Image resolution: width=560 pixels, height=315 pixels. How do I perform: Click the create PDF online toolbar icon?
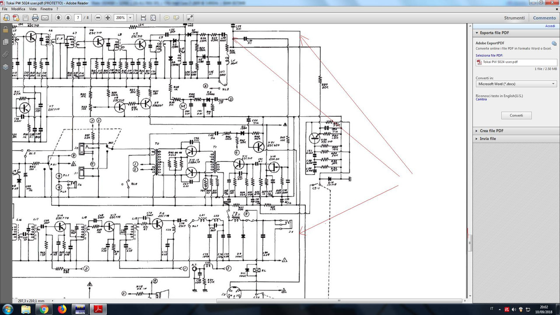click(6, 18)
